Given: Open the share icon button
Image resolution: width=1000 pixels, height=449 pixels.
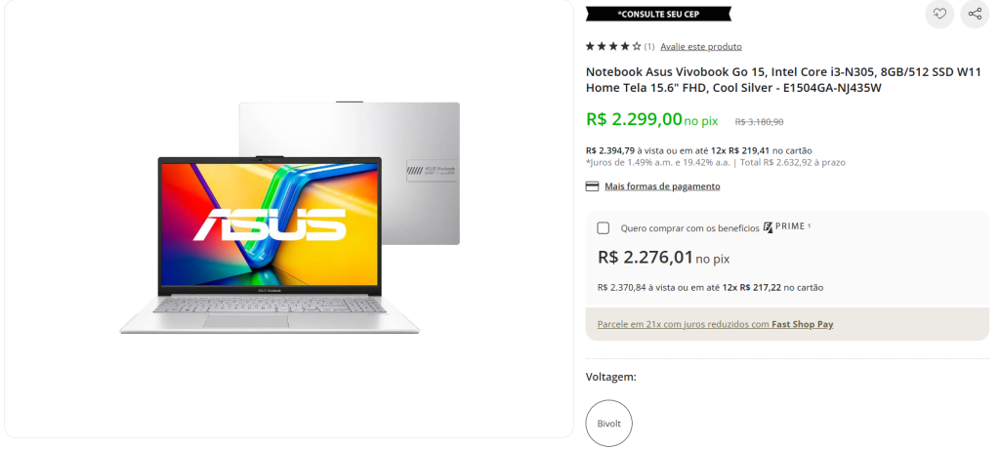Looking at the screenshot, I should [975, 14].
